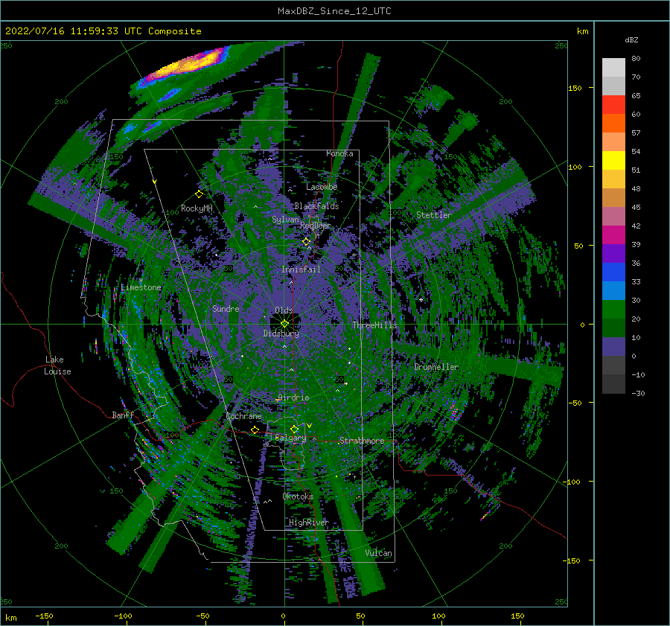The width and height of the screenshot is (670, 626).
Task: Click the yellow diamond marker just above the Calgary label
Action: [294, 429]
